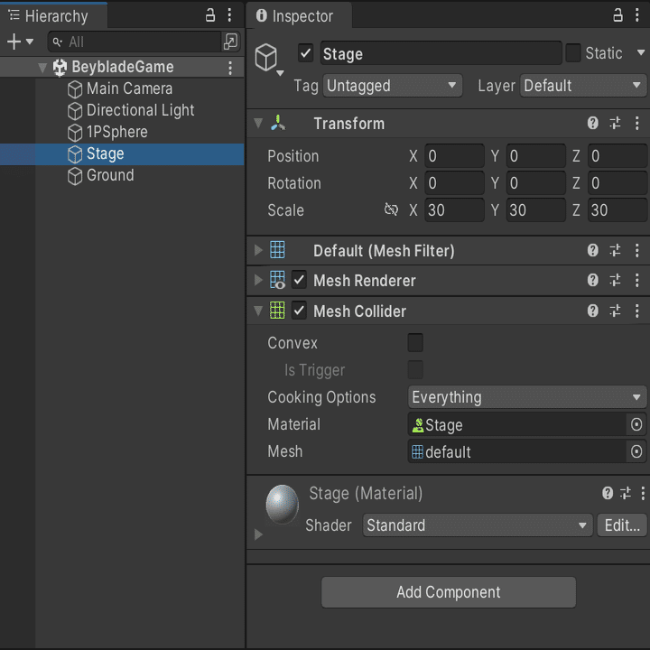The height and width of the screenshot is (650, 650).
Task: Enable the Convex checkbox
Action: pos(415,343)
